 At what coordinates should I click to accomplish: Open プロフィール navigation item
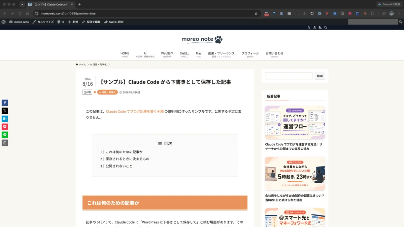click(250, 54)
